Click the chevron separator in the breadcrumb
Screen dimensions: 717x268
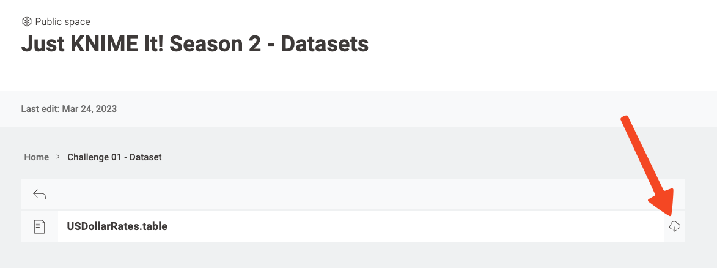pyautogui.click(x=58, y=157)
